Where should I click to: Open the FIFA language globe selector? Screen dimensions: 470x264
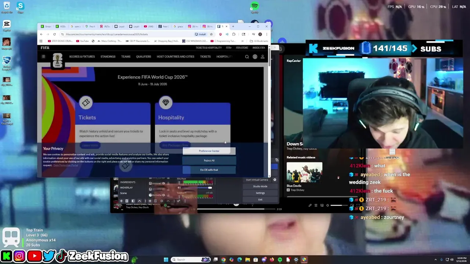(255, 57)
